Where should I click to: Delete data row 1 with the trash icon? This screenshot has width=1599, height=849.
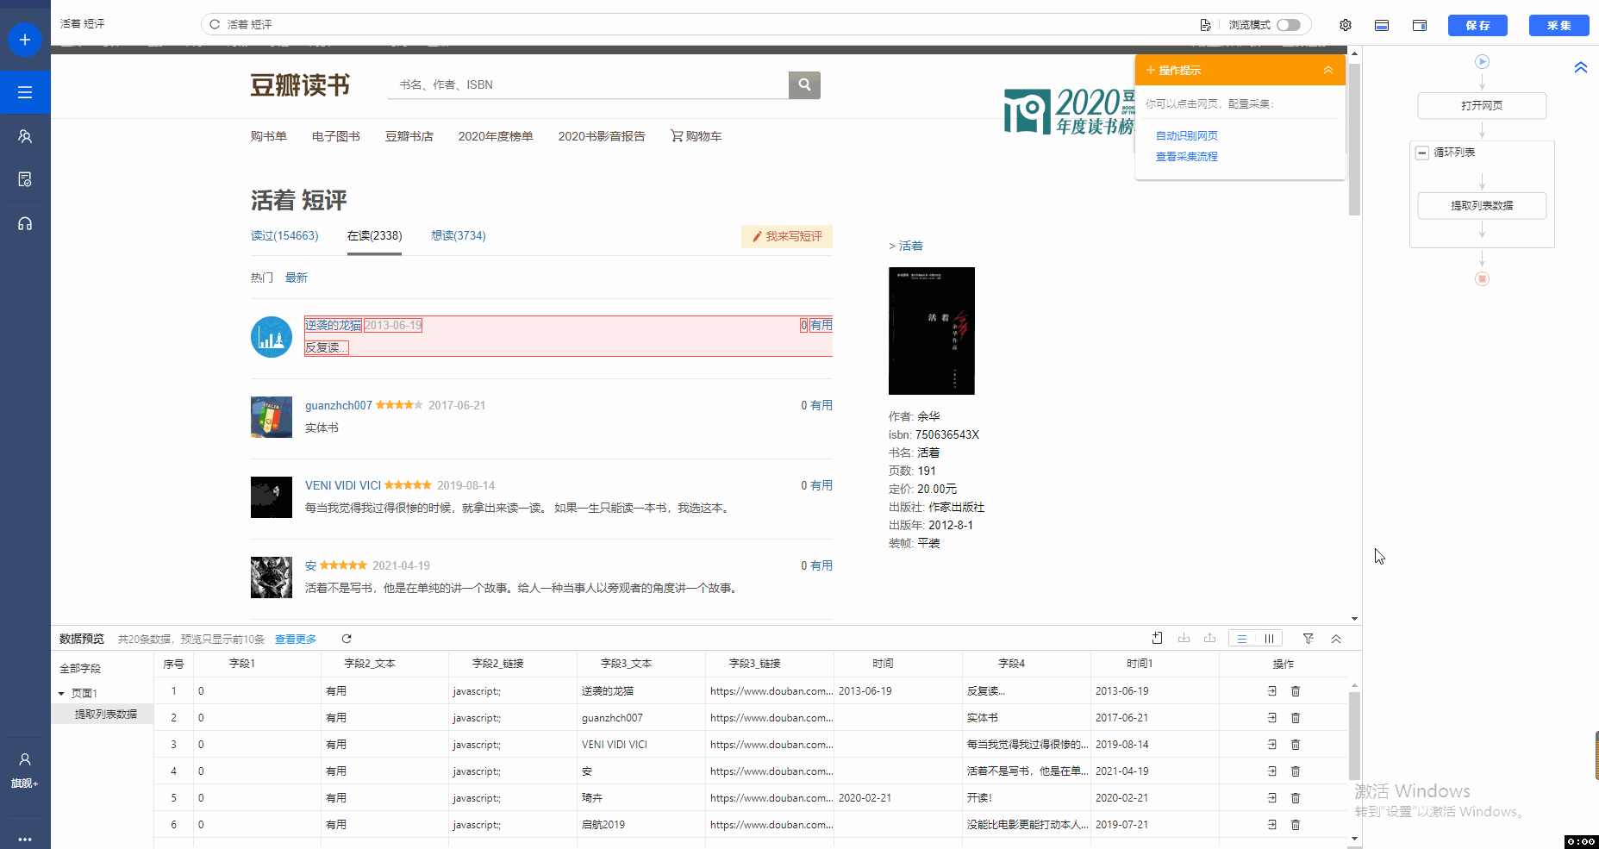tap(1295, 691)
